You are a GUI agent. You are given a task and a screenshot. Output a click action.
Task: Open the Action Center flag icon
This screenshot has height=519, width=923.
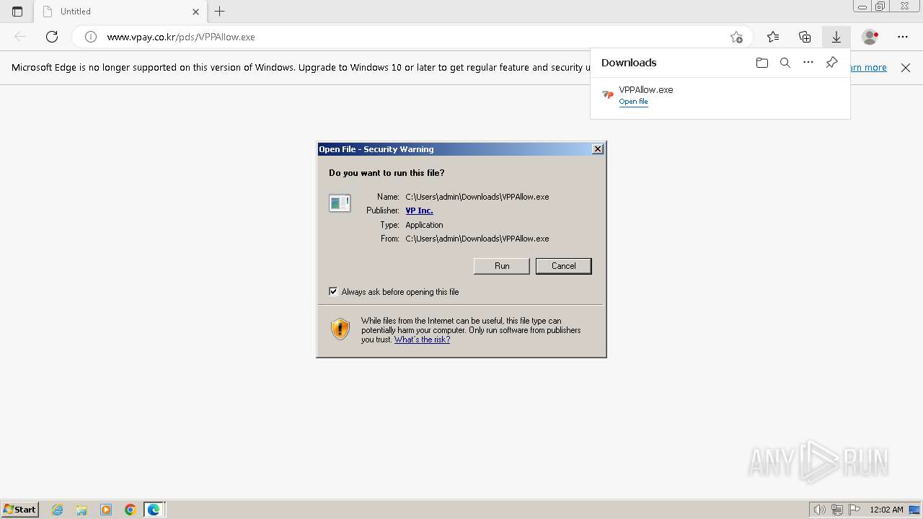pyautogui.click(x=855, y=510)
